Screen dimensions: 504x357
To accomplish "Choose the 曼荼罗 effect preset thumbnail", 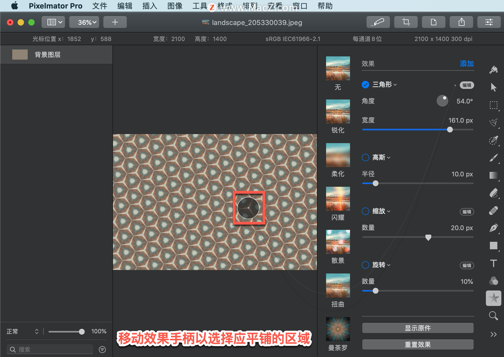I will click(338, 329).
